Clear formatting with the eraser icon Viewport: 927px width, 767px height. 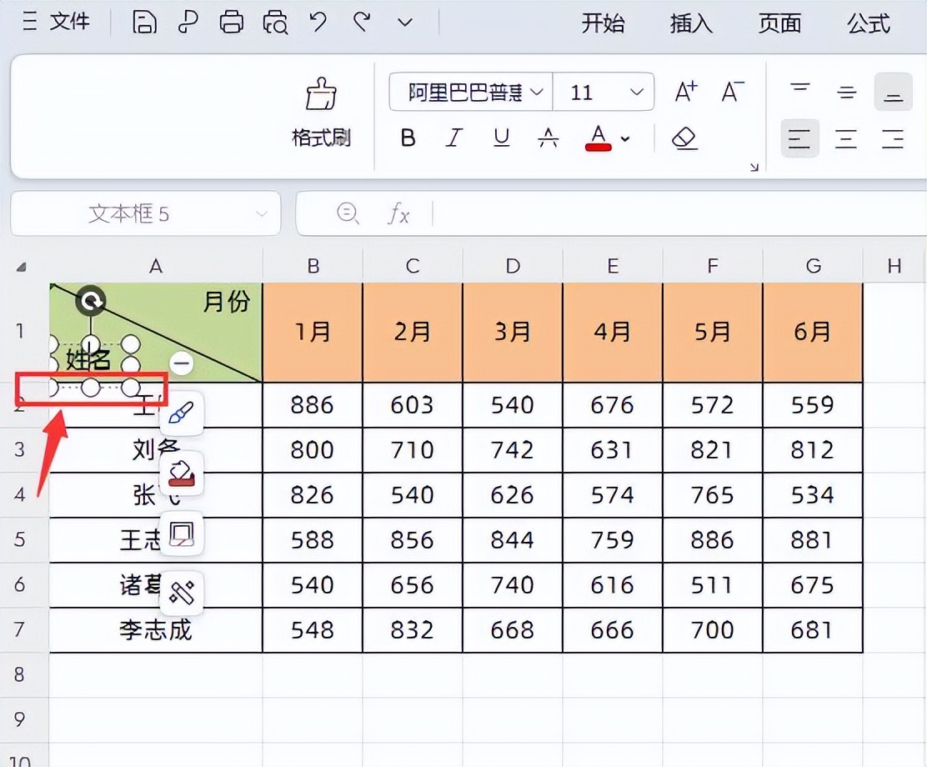684,138
